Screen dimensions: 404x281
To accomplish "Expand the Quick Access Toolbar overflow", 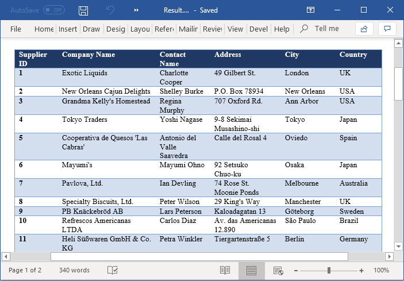I will click(x=136, y=10).
